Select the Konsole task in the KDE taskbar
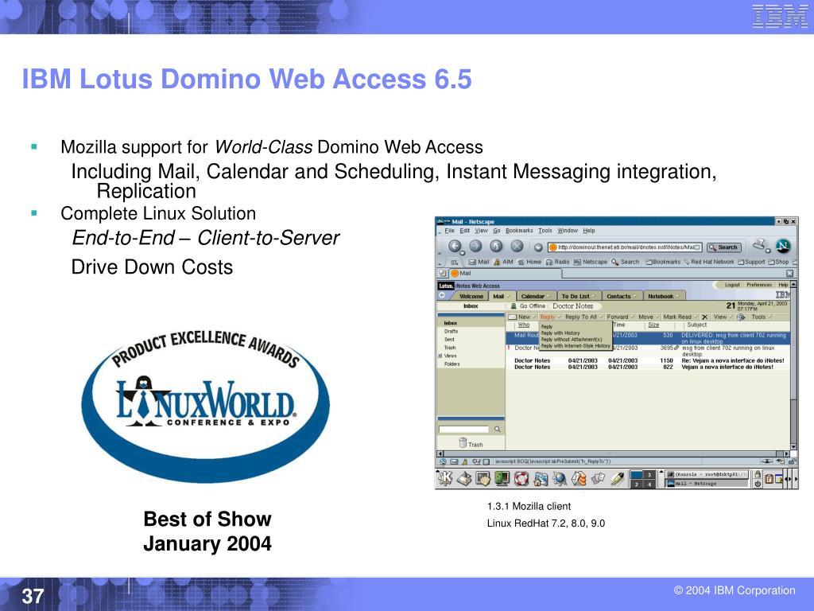Screen dimensions: 814x611 point(707,474)
